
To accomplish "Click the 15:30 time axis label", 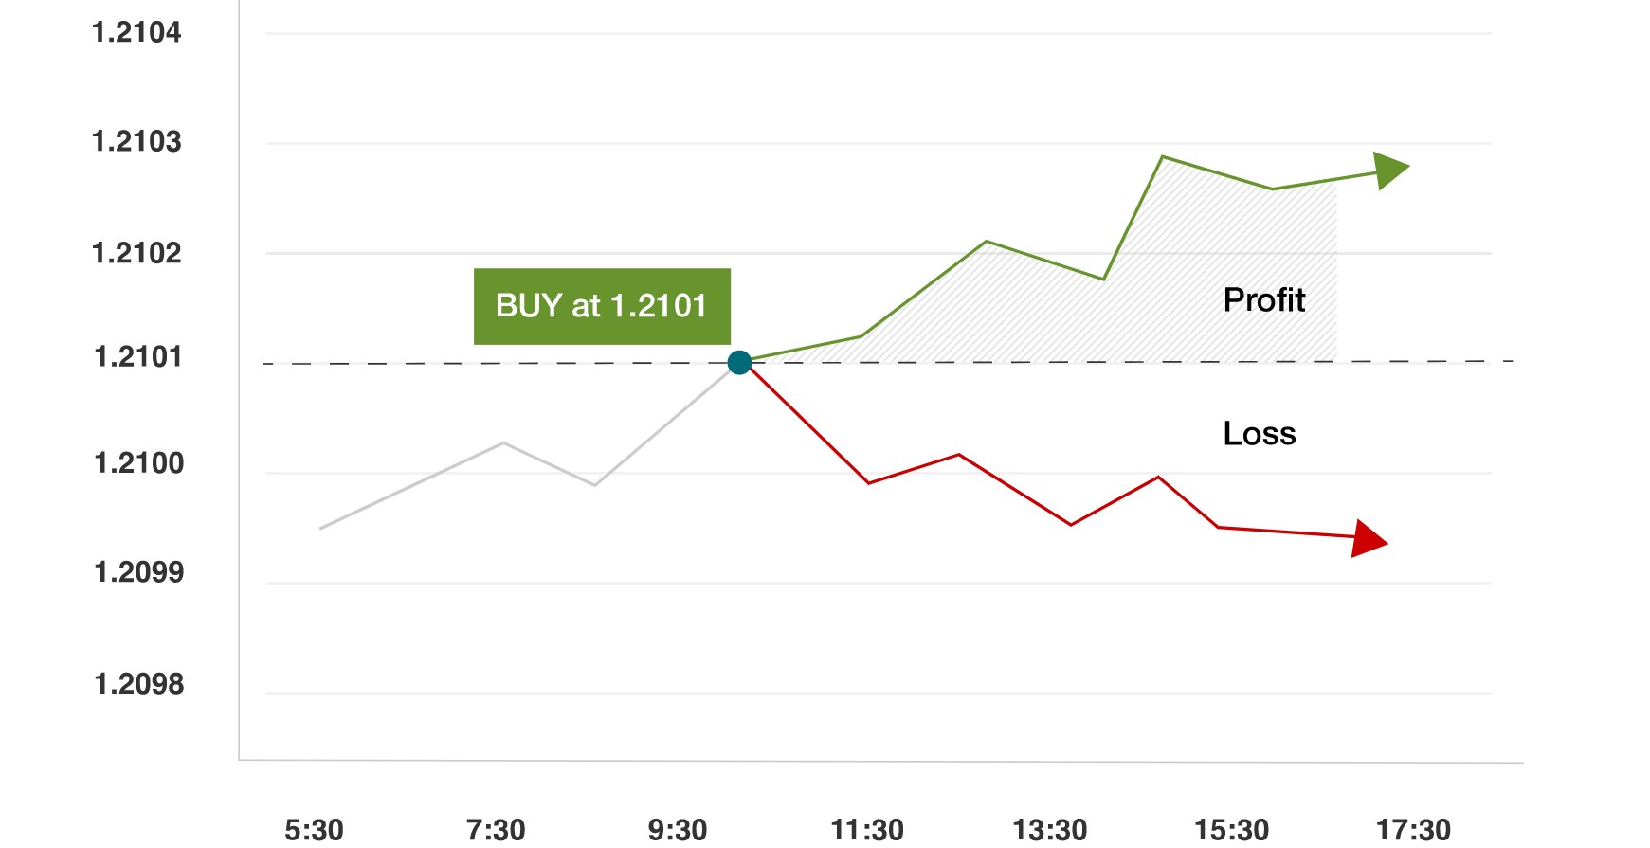I will pyautogui.click(x=1232, y=830).
